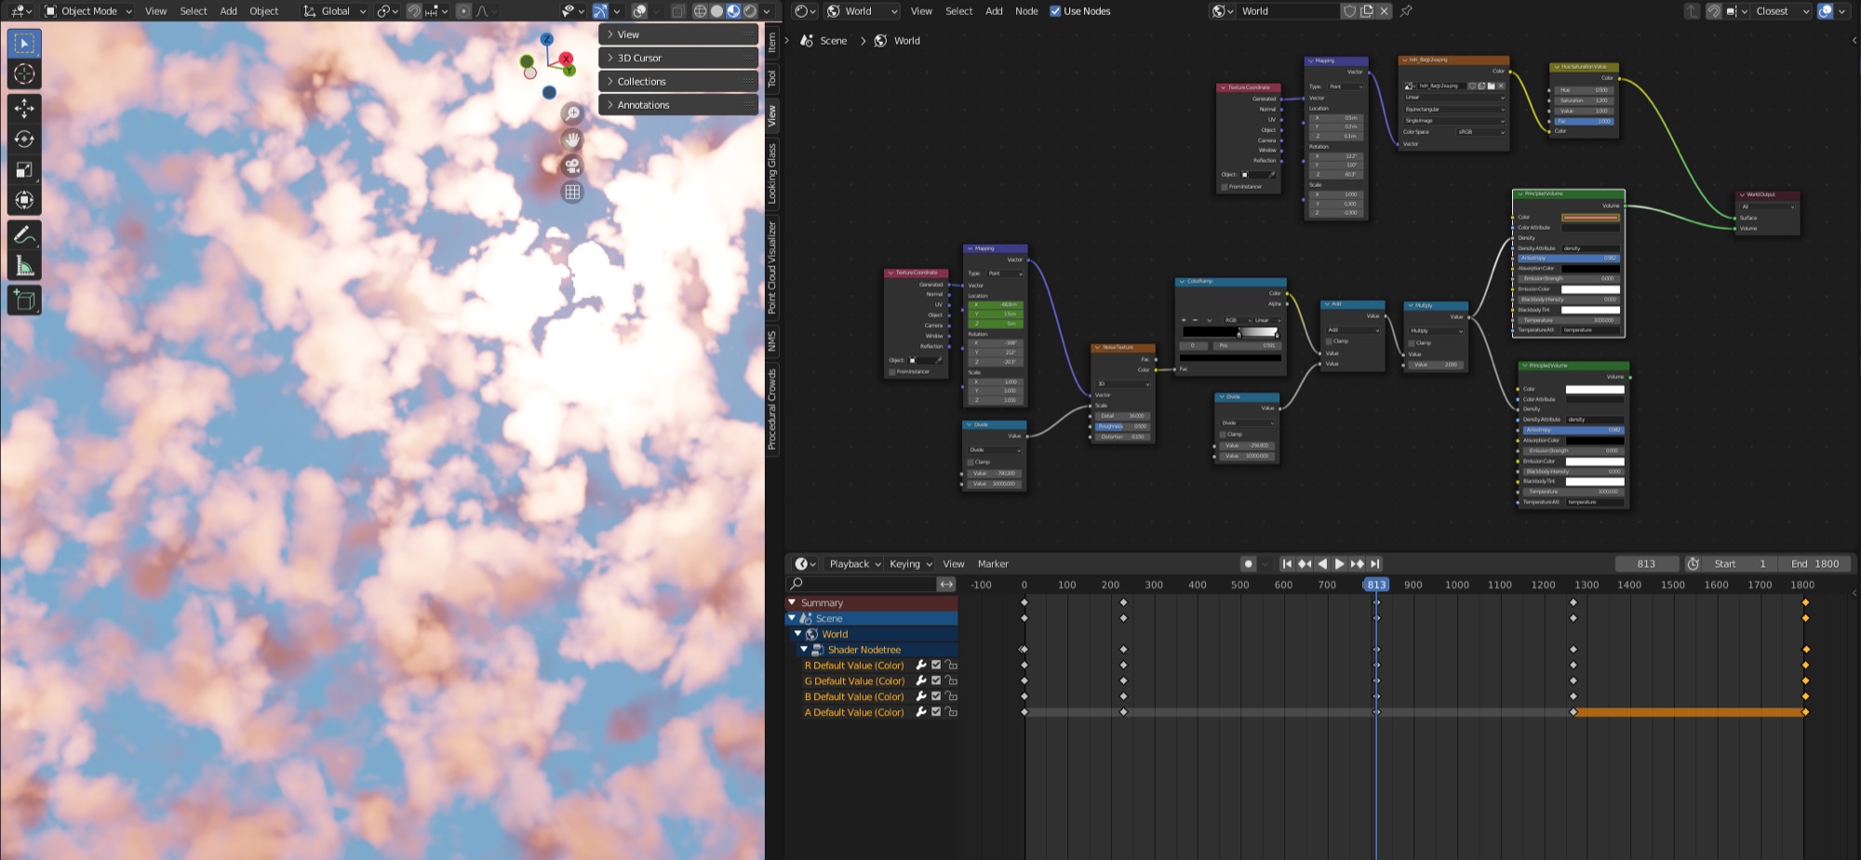The height and width of the screenshot is (860, 1861).
Task: Switch orthographic/perspective grid icon
Action: pyautogui.click(x=572, y=192)
